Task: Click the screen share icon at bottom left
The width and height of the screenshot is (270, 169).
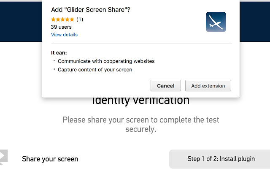Action: pos(3,156)
